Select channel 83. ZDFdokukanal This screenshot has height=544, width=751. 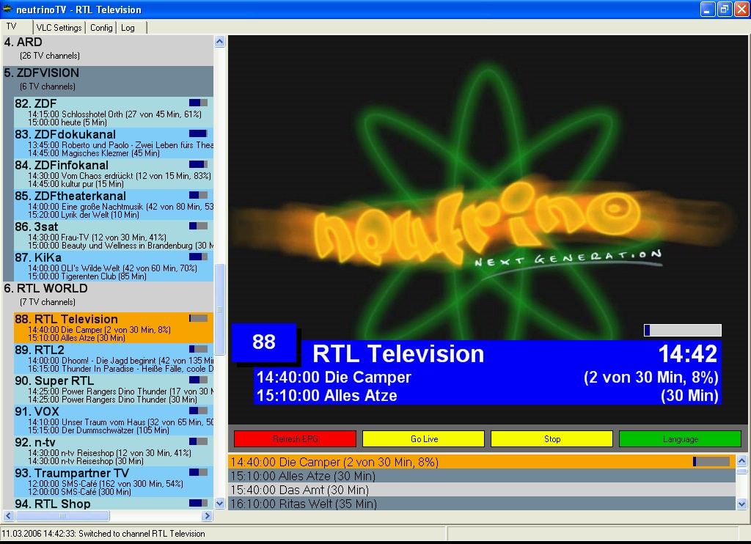tap(114, 143)
